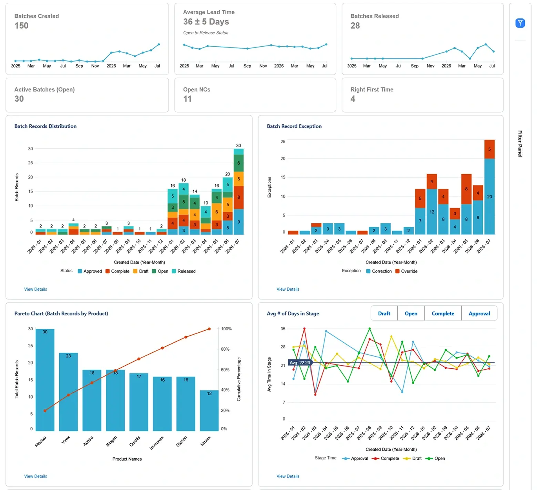Image resolution: width=537 pixels, height=490 pixels.
Task: Click the Batch Record Exception title
Action: point(294,126)
